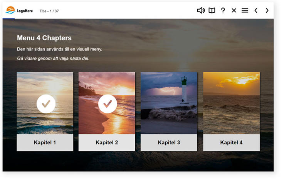Open the hamburger menu icon
The width and height of the screenshot is (289, 180).
click(245, 11)
